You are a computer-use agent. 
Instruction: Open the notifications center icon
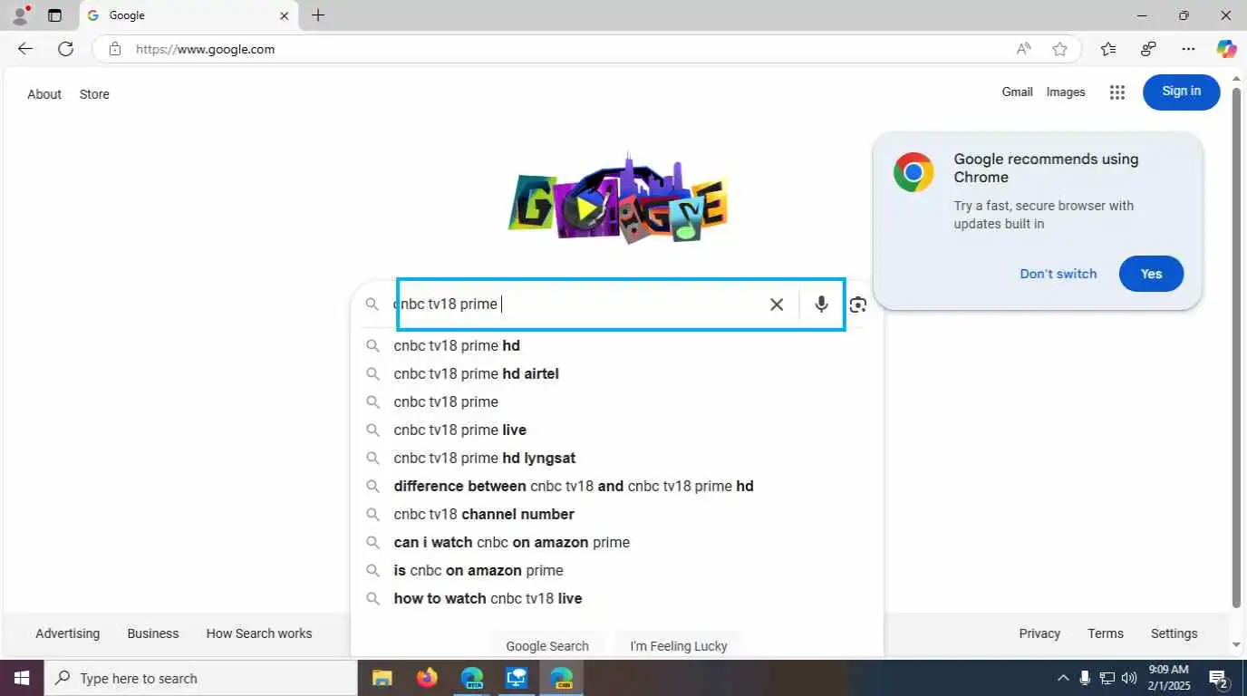[x=1219, y=678]
